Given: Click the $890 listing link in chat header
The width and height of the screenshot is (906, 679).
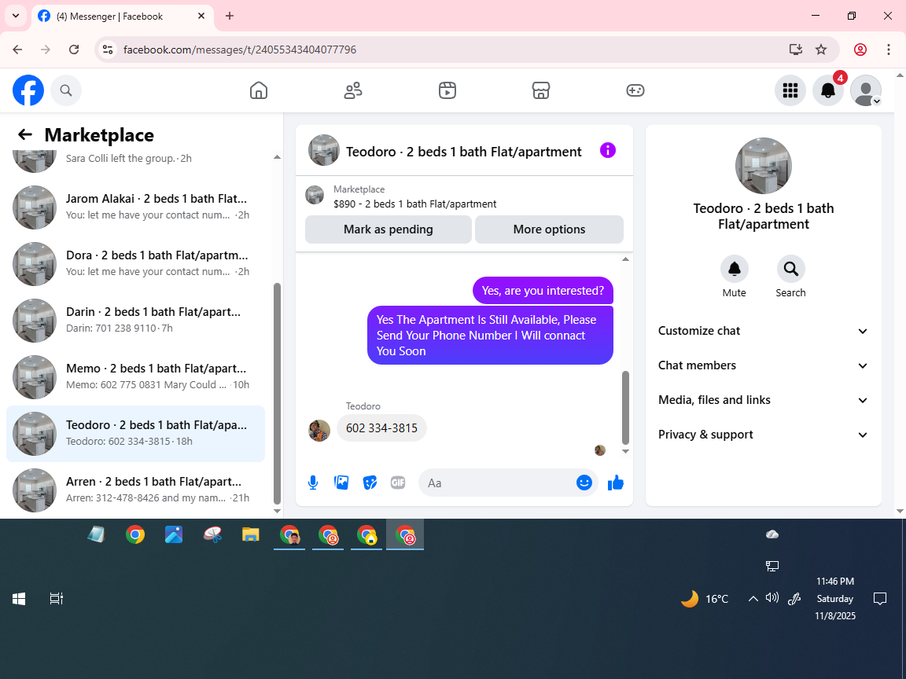Looking at the screenshot, I should tap(414, 204).
